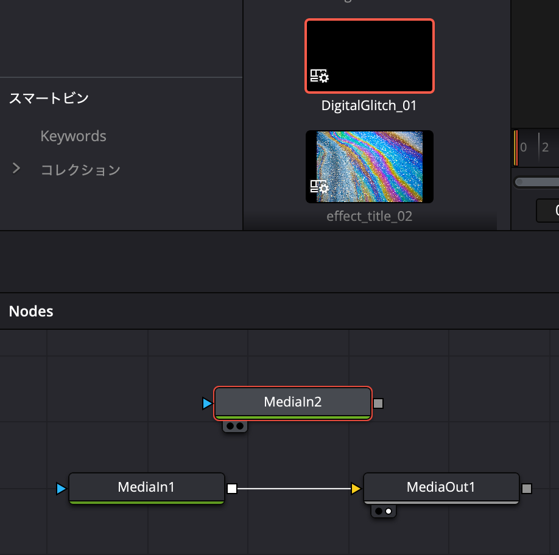Click the white output square of MediaIn1
Viewport: 559px width, 555px height.
click(232, 488)
